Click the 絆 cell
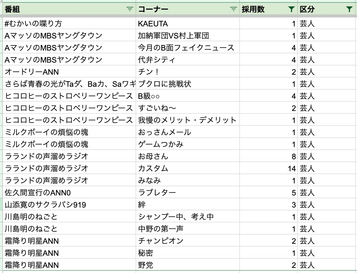Image resolution: width=357 pixels, height=273 pixels. point(188,205)
